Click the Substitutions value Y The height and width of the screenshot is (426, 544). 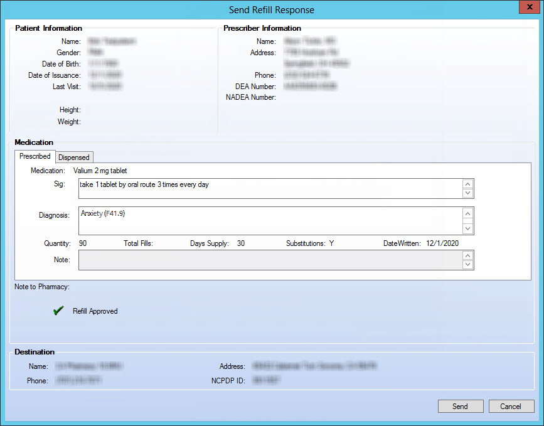pyautogui.click(x=331, y=243)
